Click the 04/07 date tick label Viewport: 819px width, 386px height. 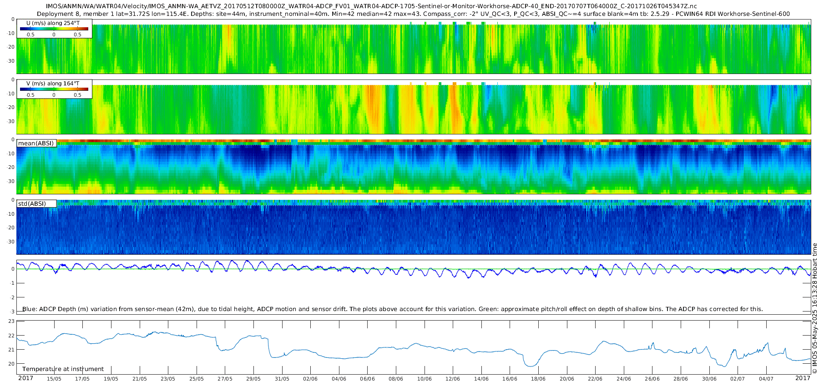coord(766,379)
